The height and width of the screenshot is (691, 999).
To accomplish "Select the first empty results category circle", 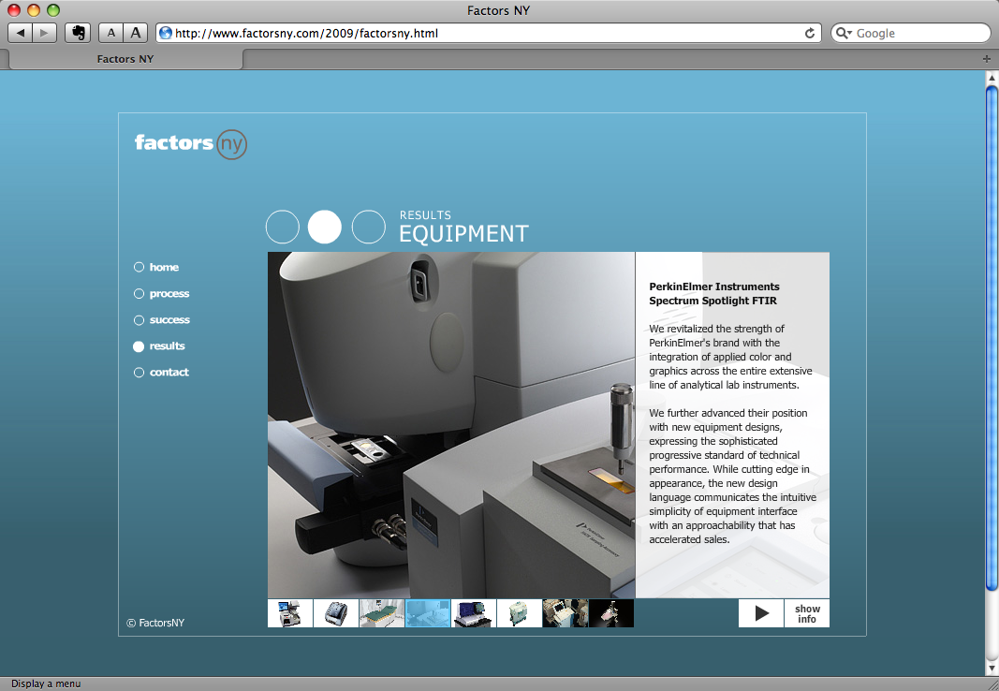I will pyautogui.click(x=282, y=227).
